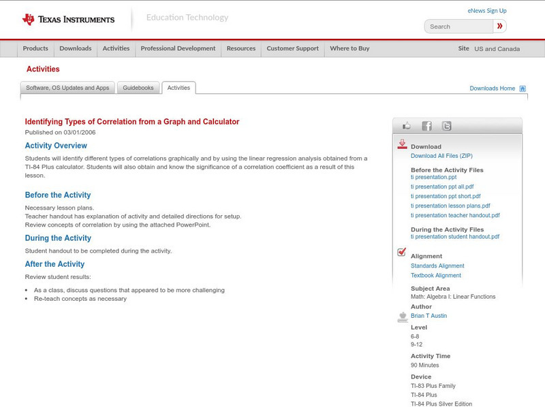Switch to Software, OS Updates and Apps tab

point(67,88)
